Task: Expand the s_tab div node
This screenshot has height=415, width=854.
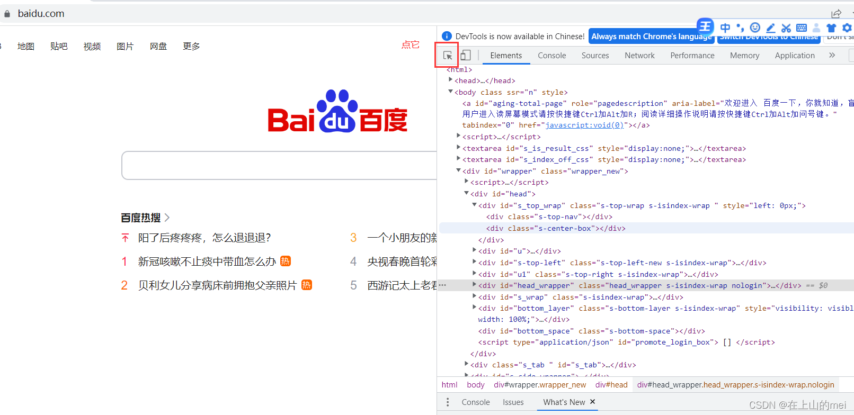Action: (x=467, y=364)
